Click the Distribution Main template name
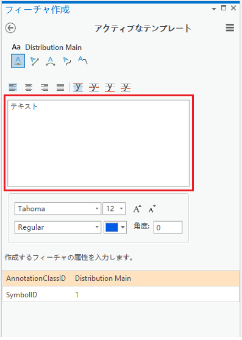242x340 pixels. 54,48
